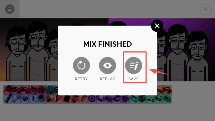The image size is (215, 121).
Task: Click the Retry circular arrow icon
Action: (82, 66)
